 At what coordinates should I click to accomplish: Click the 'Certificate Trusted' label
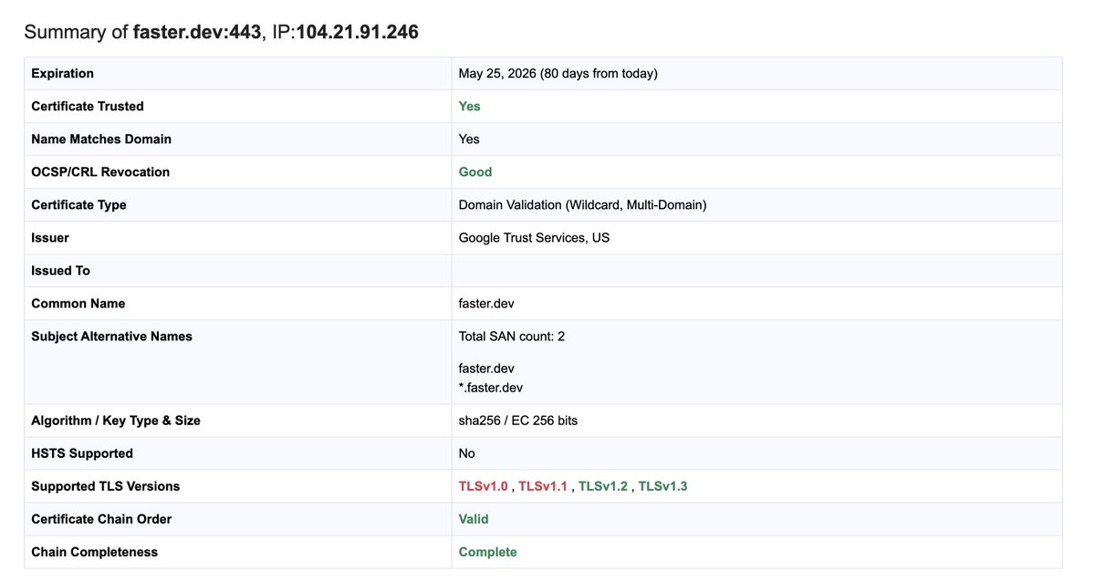[x=88, y=106]
